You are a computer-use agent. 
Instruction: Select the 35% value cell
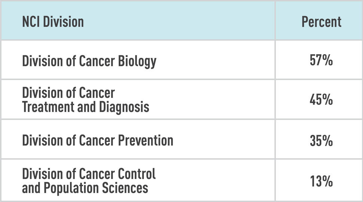321,141
